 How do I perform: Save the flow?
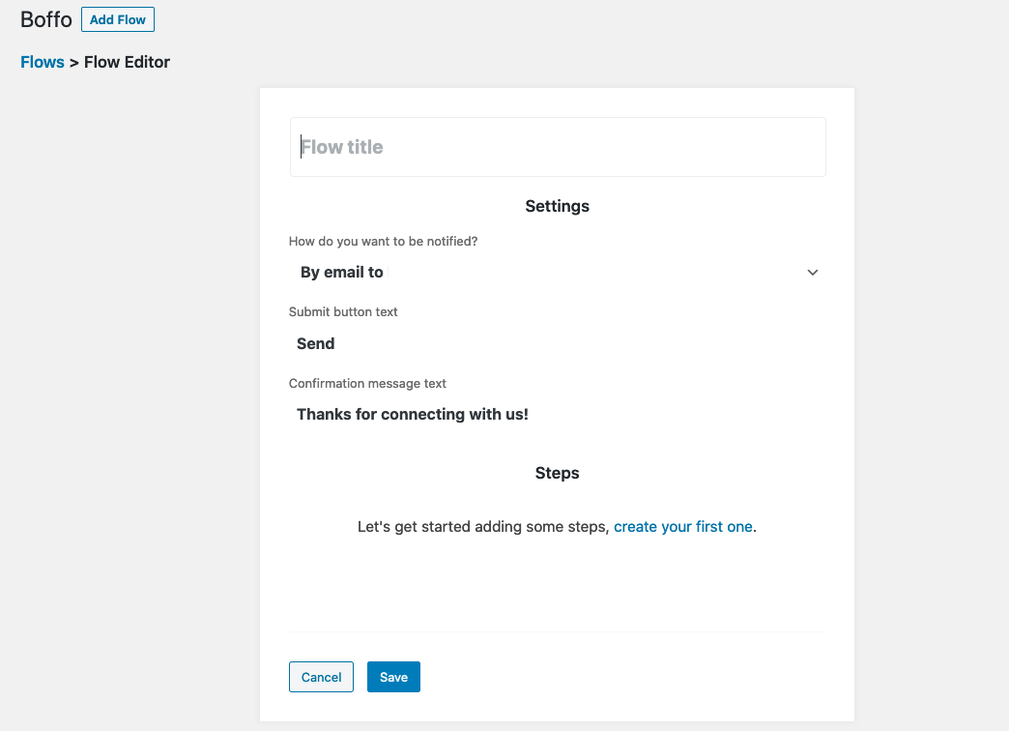393,677
